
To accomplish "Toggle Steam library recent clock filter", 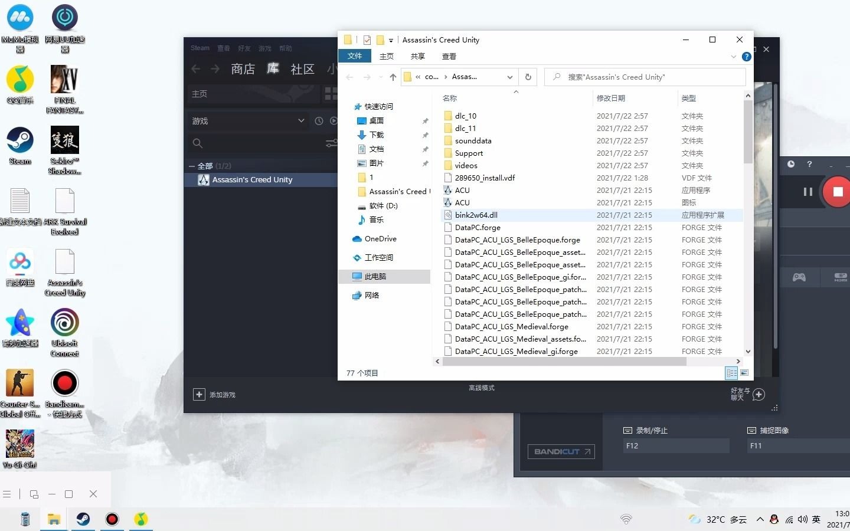I will [x=319, y=121].
